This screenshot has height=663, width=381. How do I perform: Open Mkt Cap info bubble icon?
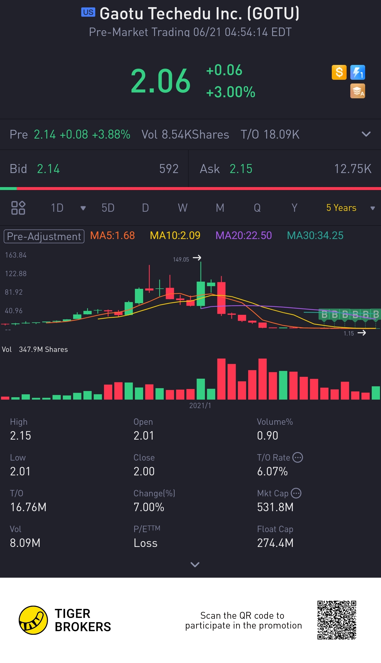tap(296, 493)
